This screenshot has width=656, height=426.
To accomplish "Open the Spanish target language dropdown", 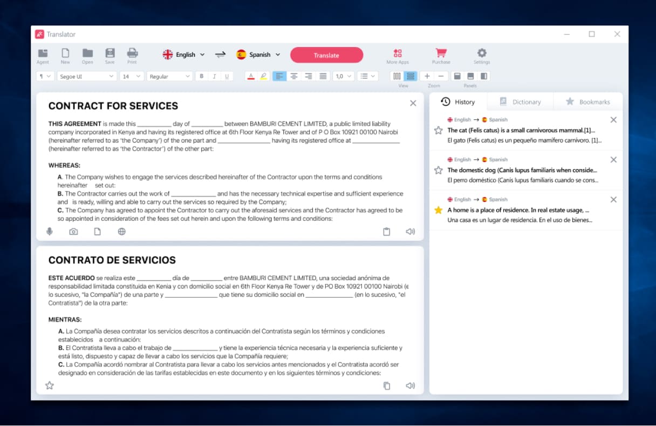I will click(258, 55).
